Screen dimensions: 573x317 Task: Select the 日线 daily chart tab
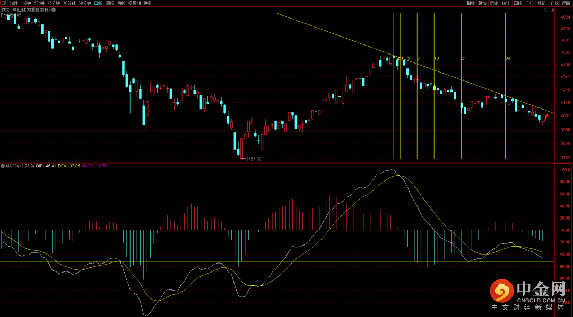click(x=98, y=3)
